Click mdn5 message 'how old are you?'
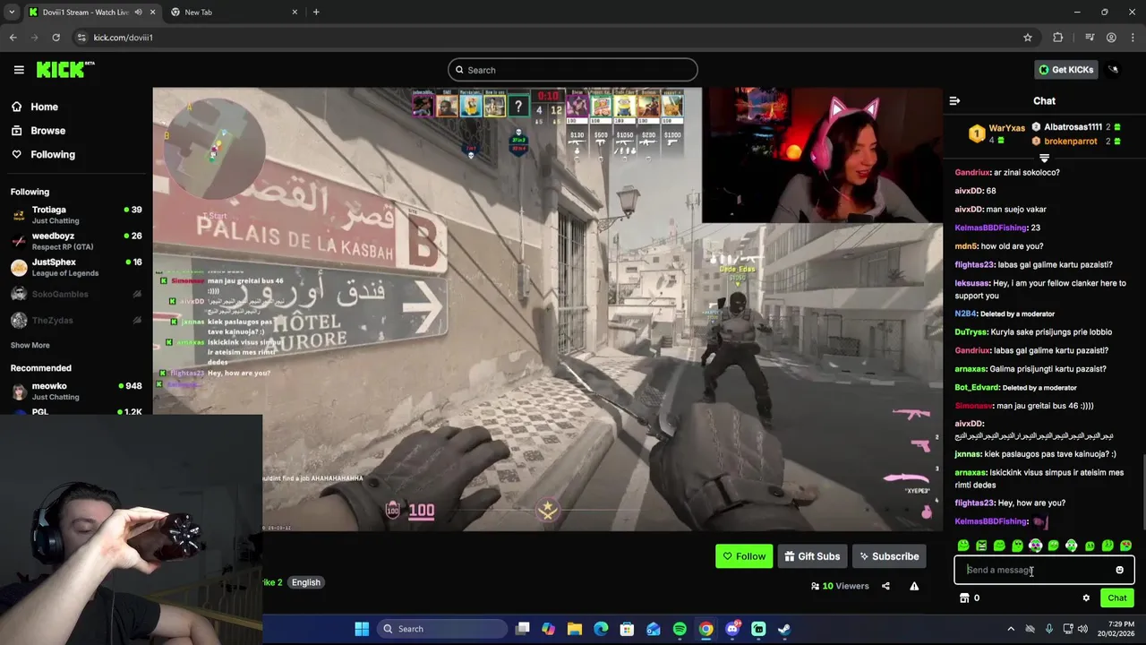The height and width of the screenshot is (645, 1146). click(1013, 246)
